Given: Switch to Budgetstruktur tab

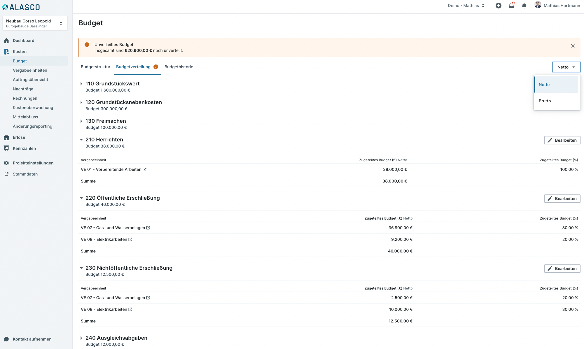Looking at the screenshot, I should [95, 67].
